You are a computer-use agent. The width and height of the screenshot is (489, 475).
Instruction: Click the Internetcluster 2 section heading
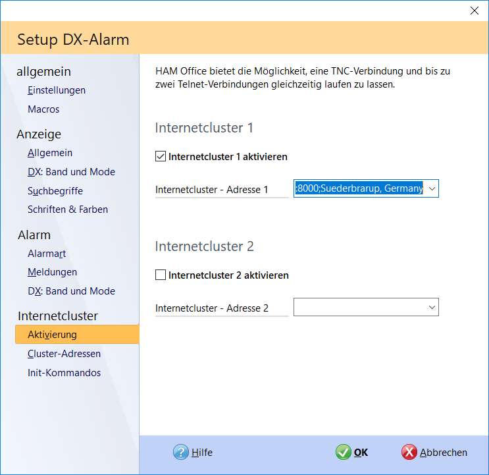[204, 246]
